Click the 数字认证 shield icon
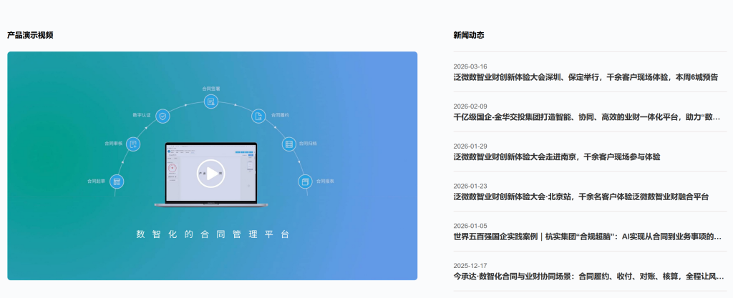 tap(163, 115)
